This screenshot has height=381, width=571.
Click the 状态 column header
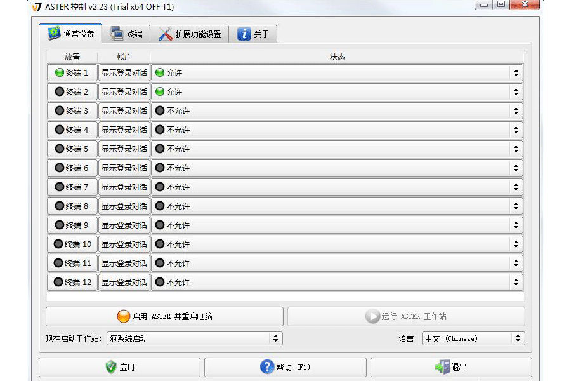pos(338,57)
